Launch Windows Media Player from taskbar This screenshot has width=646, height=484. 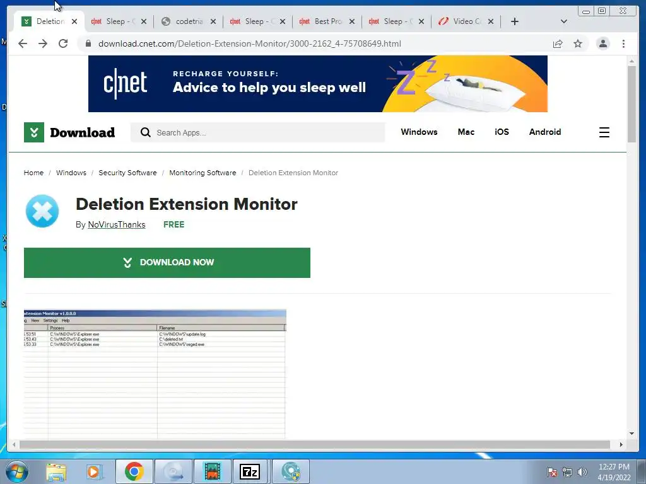point(93,472)
